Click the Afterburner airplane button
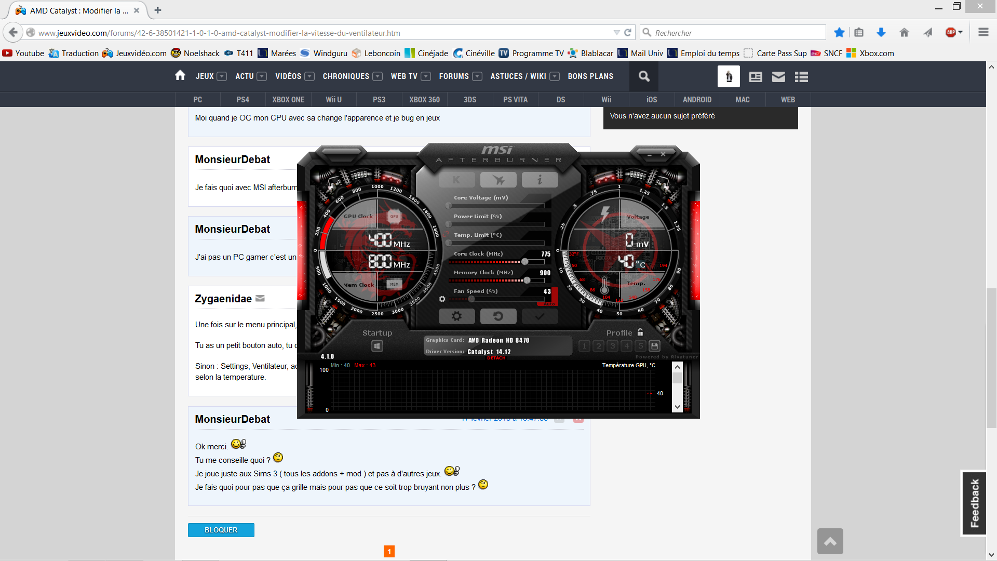997x561 pixels. point(498,180)
